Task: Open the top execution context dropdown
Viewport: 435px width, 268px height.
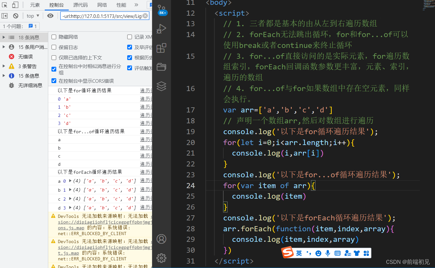Action: click(33, 16)
